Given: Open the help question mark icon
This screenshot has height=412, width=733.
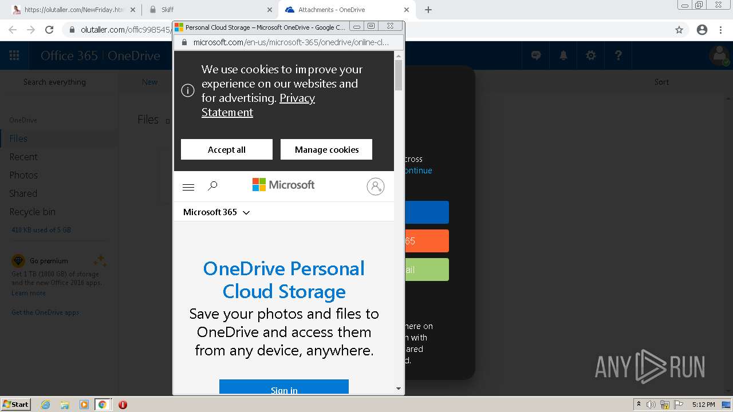Looking at the screenshot, I should (618, 56).
